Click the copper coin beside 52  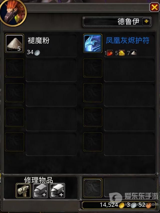pyautogui.click(x=148, y=205)
